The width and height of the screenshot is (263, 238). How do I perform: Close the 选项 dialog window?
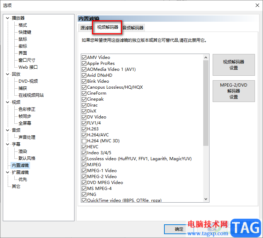[x=257, y=5]
